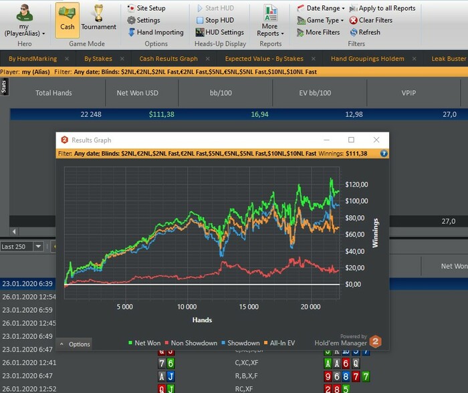Screen dimensions: 468x393
Task: Click the Hold'em Manager 2 logo
Action: tap(376, 342)
